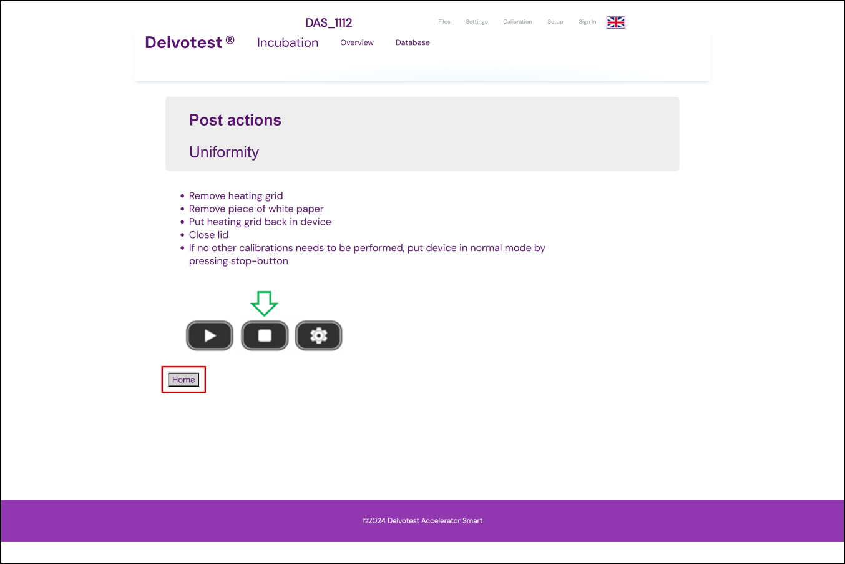Click the Remove heating grid instruction
Image resolution: width=845 pixels, height=564 pixels.
236,196
